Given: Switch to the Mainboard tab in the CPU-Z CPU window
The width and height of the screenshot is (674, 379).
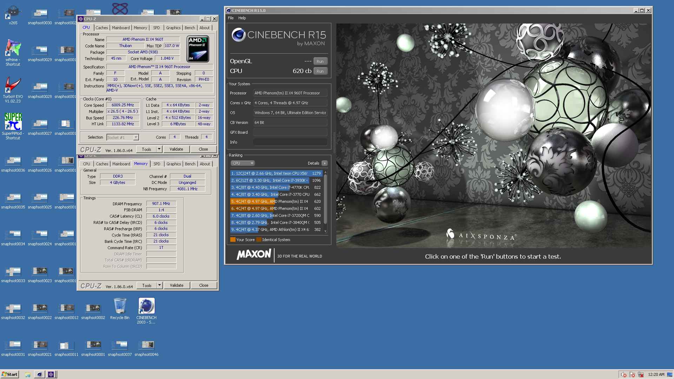Looking at the screenshot, I should tap(121, 28).
